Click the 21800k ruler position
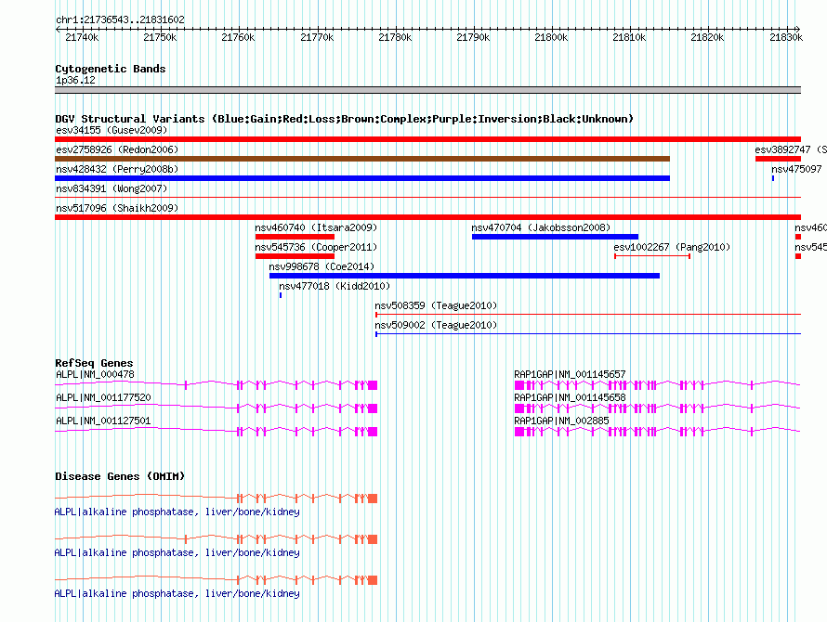The image size is (827, 622). (x=551, y=37)
